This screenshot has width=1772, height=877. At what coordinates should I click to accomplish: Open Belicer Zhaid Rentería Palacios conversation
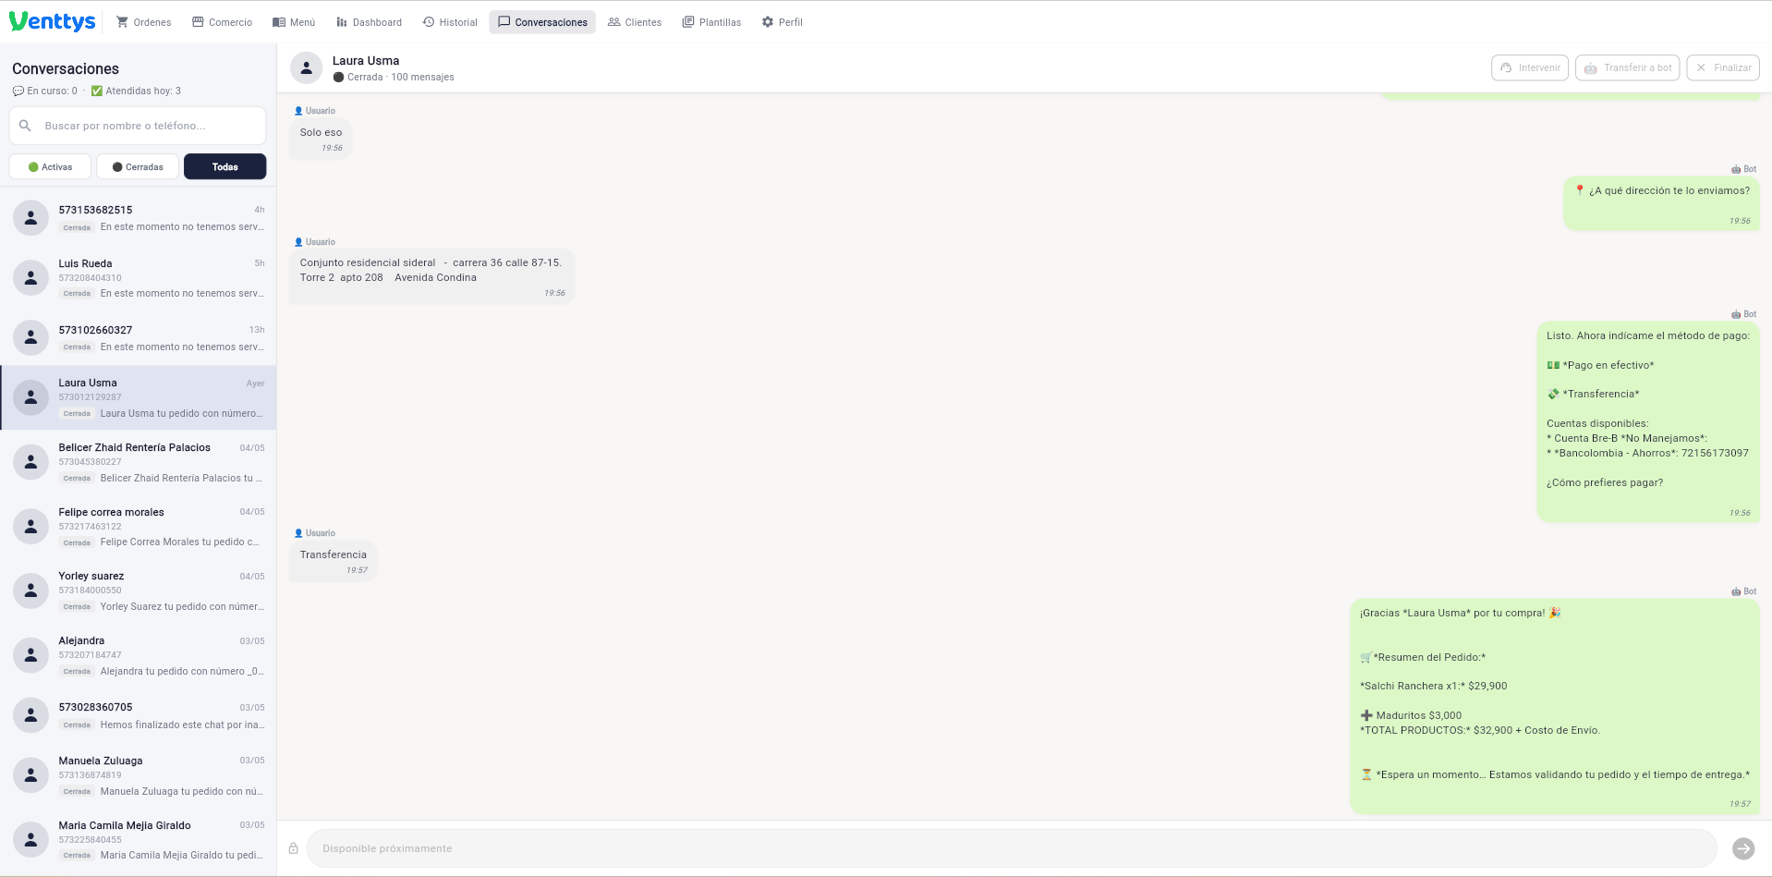139,462
